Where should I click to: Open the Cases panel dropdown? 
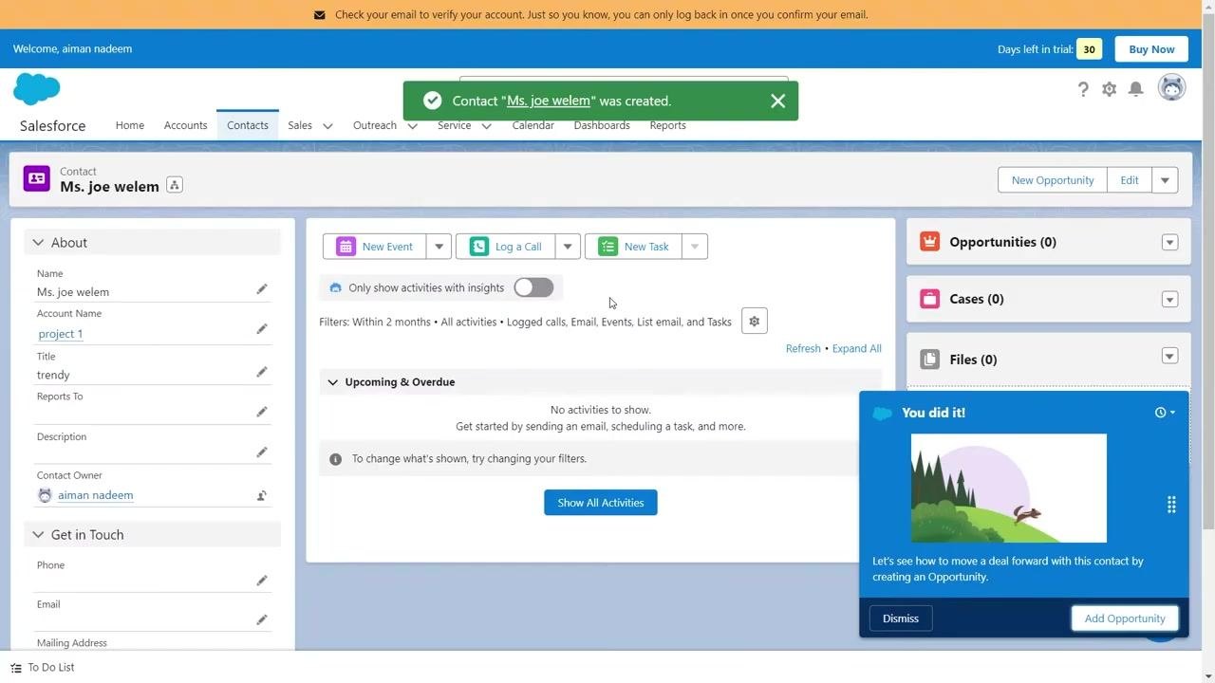point(1169,299)
